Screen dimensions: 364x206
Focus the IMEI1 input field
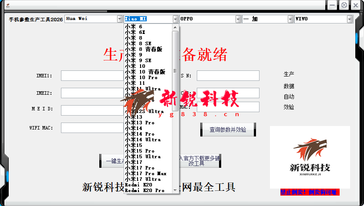(92, 76)
